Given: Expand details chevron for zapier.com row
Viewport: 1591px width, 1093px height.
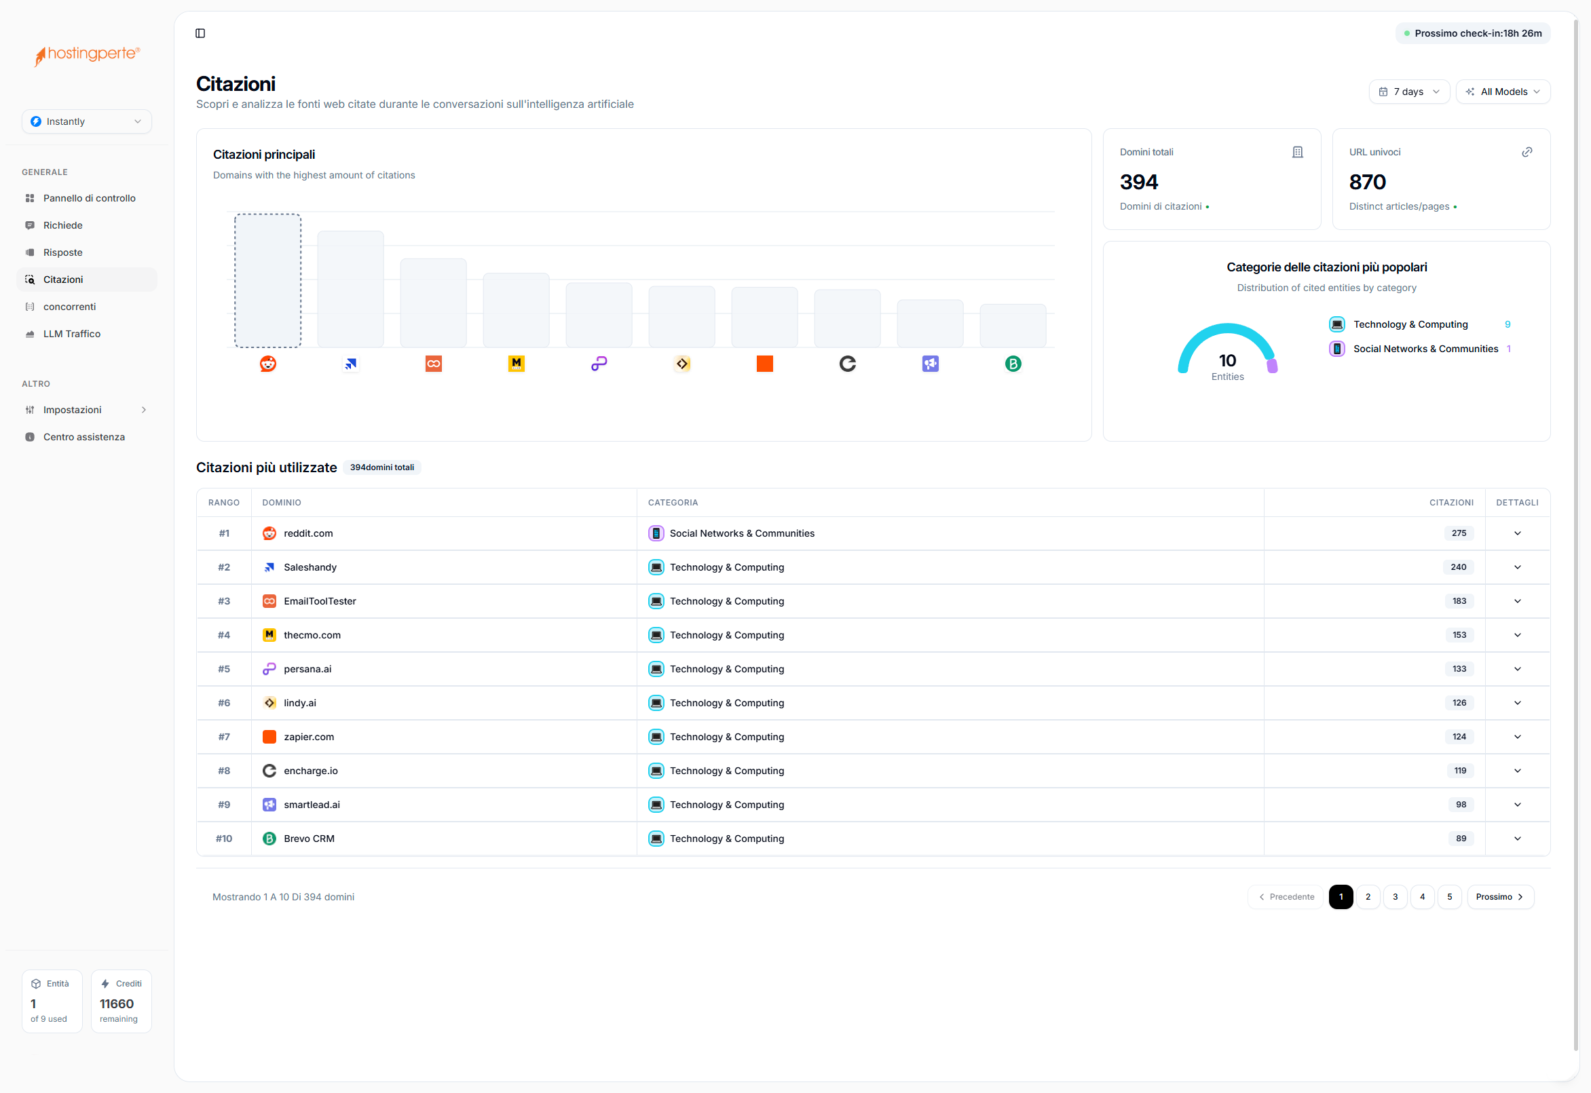Looking at the screenshot, I should click(x=1517, y=737).
